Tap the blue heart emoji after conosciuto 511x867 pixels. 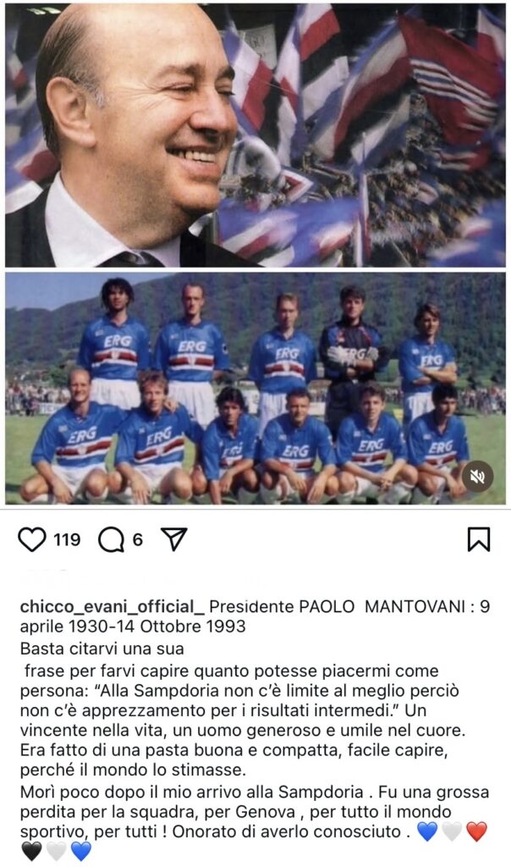427,831
